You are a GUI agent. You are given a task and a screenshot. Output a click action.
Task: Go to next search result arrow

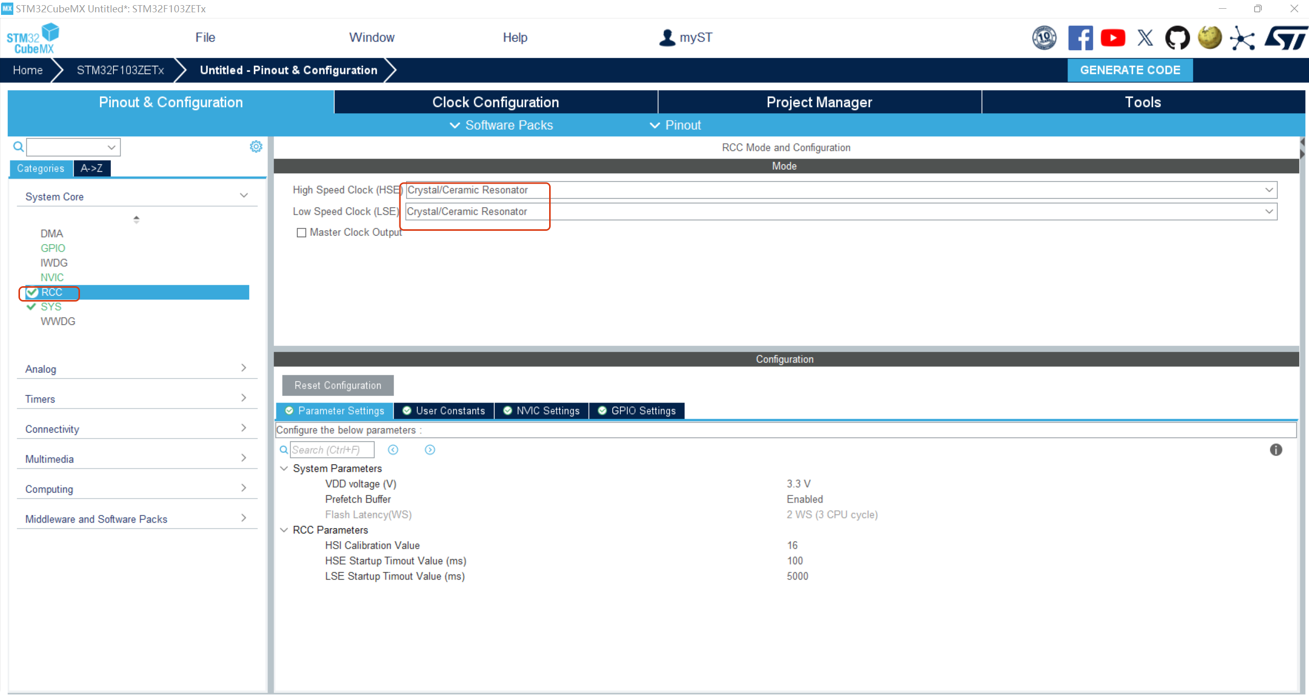tap(430, 450)
